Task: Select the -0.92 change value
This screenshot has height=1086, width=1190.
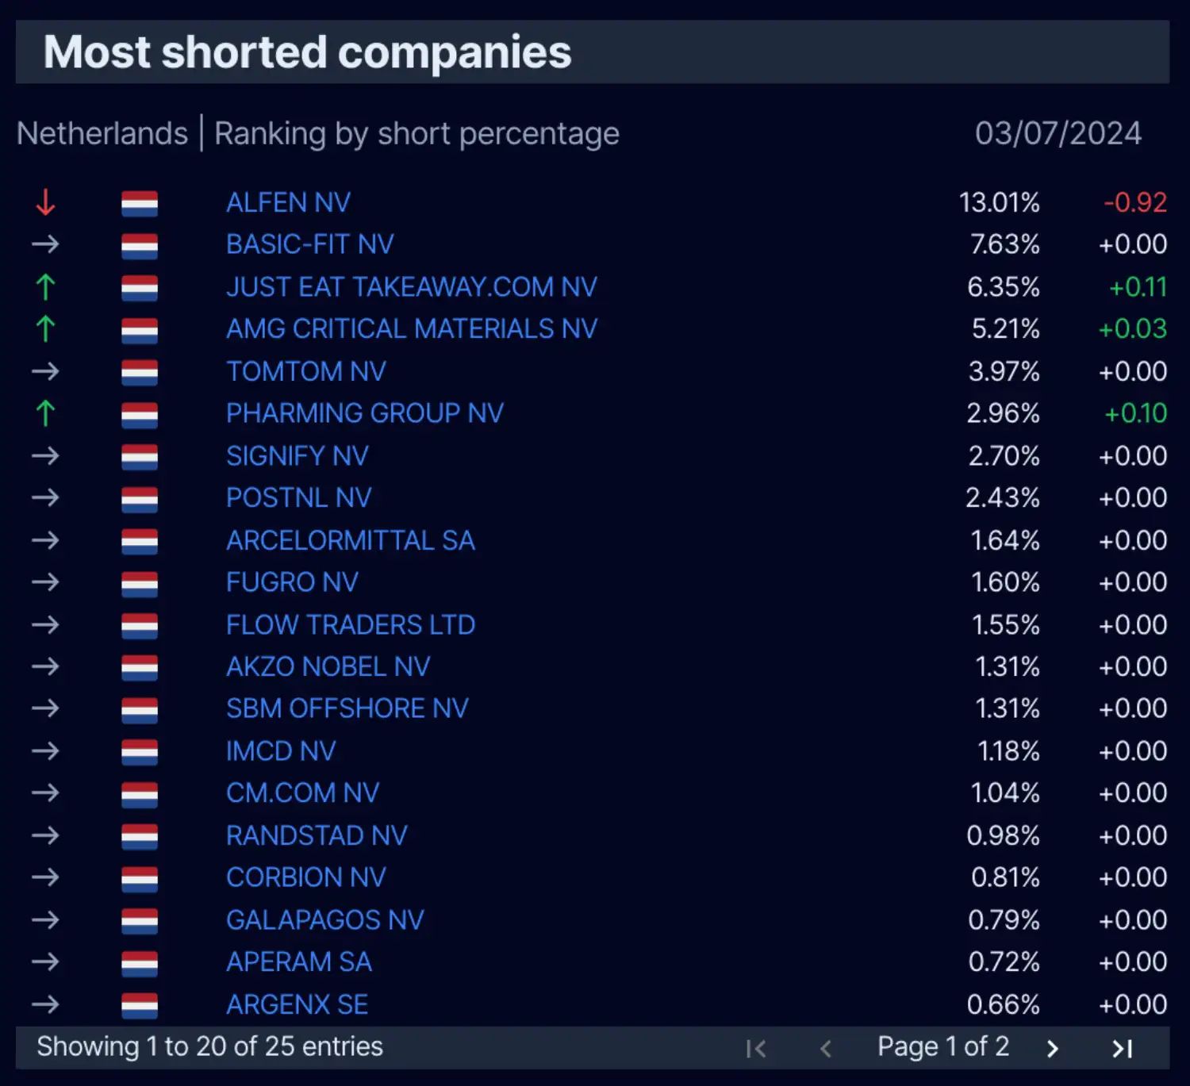Action: point(1135,202)
